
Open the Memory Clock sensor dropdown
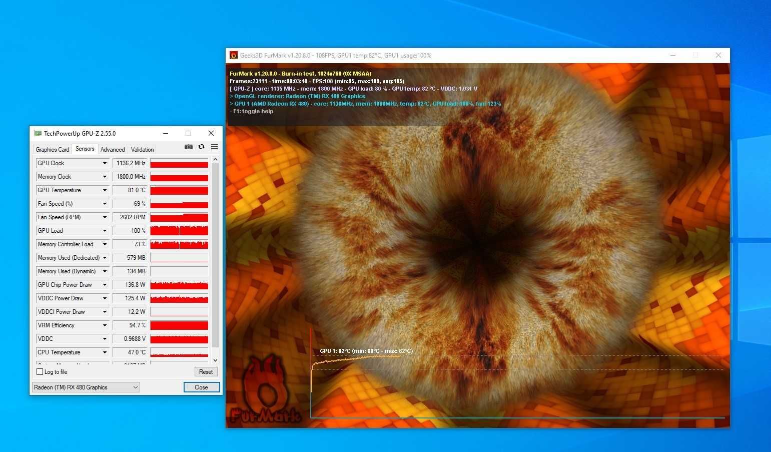(105, 177)
